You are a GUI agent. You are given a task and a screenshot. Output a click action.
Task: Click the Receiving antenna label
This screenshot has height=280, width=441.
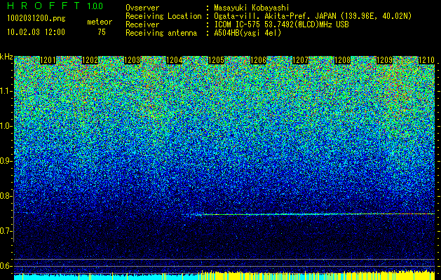pyautogui.click(x=161, y=33)
